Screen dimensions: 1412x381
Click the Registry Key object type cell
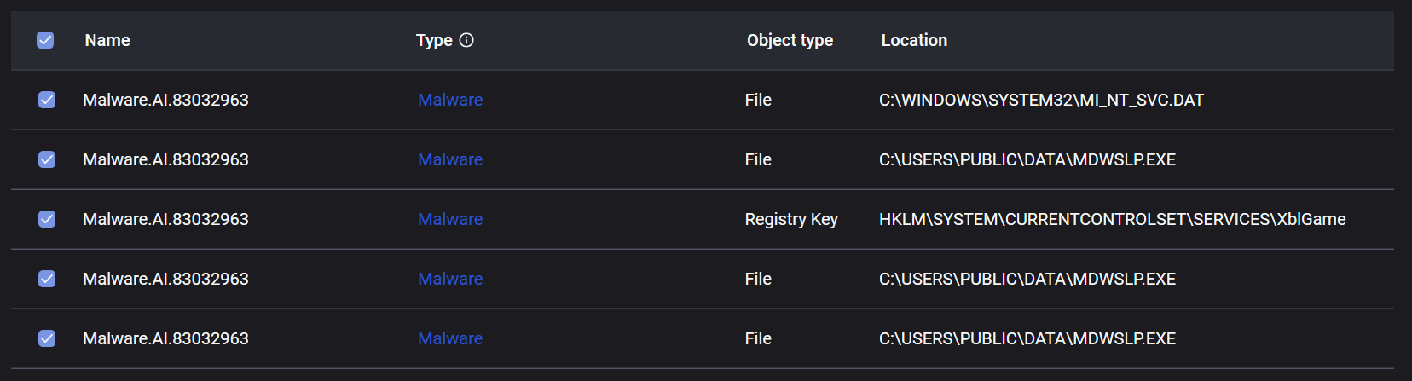click(x=791, y=219)
